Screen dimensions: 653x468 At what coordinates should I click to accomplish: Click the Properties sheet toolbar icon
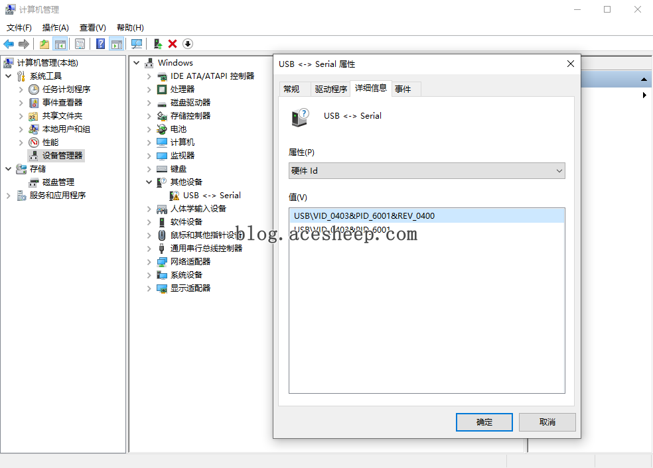pos(80,44)
